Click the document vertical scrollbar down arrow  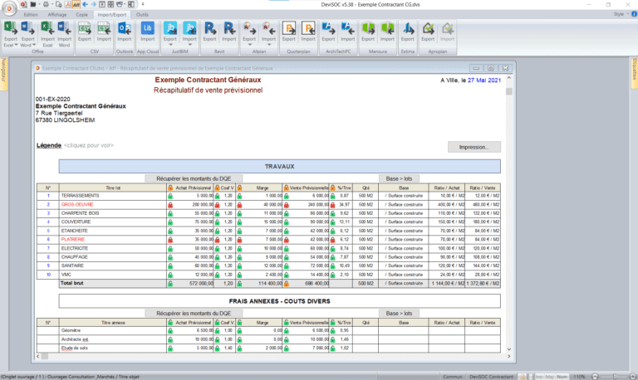(508, 349)
